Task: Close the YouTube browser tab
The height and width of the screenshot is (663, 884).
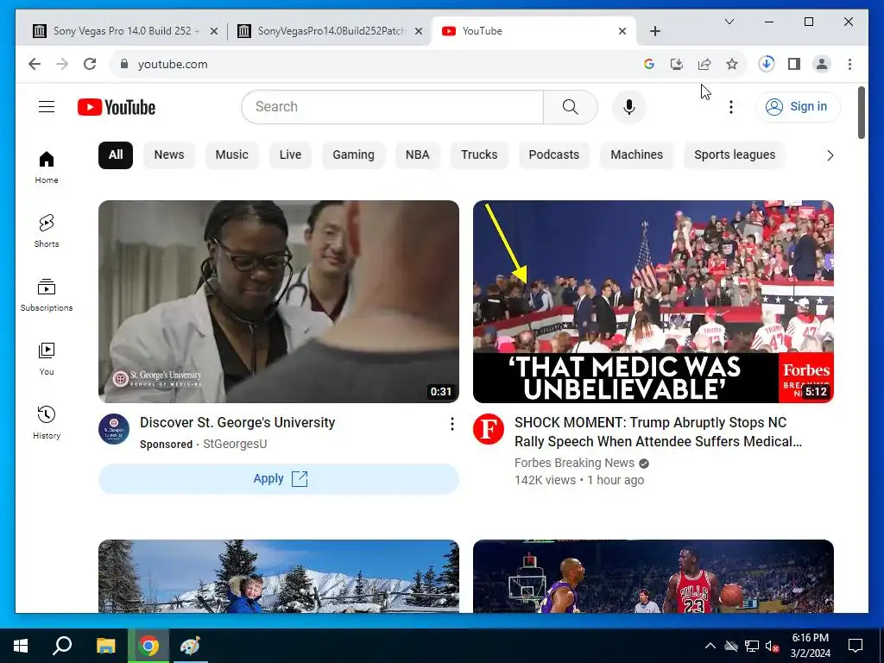Action: (622, 31)
